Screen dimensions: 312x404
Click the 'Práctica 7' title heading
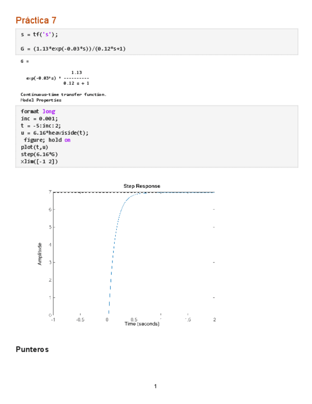click(36, 20)
